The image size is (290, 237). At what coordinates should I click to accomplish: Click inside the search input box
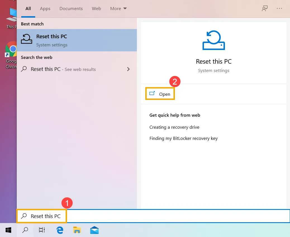(x=112, y=216)
